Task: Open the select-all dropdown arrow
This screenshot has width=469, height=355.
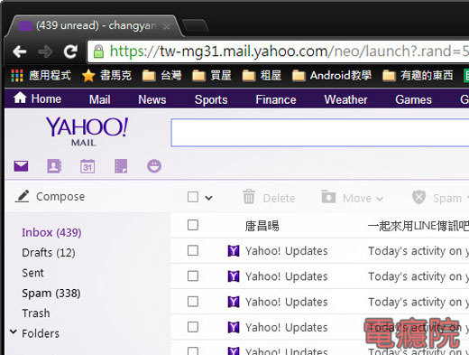Action: (208, 198)
